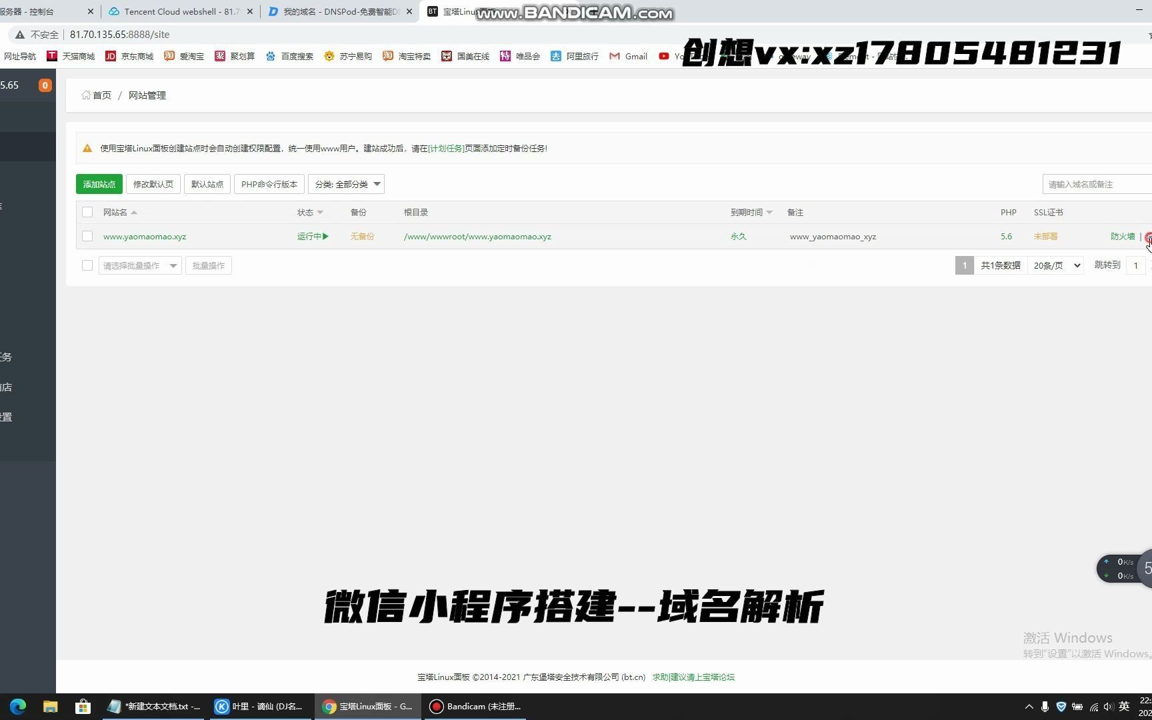Click 求助|建议请上宝塔论坛 footer link

(693, 677)
